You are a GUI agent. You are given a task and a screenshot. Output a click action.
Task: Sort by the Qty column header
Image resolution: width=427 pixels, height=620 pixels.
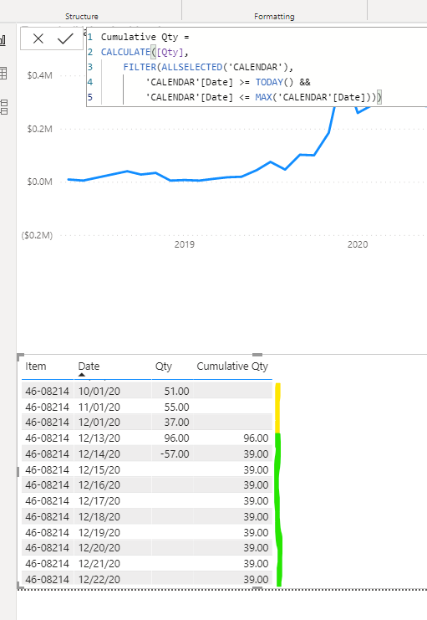point(163,366)
